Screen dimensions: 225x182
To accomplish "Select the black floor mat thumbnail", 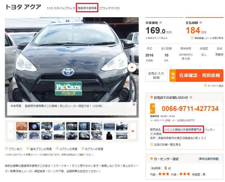I will click(x=109, y=135).
